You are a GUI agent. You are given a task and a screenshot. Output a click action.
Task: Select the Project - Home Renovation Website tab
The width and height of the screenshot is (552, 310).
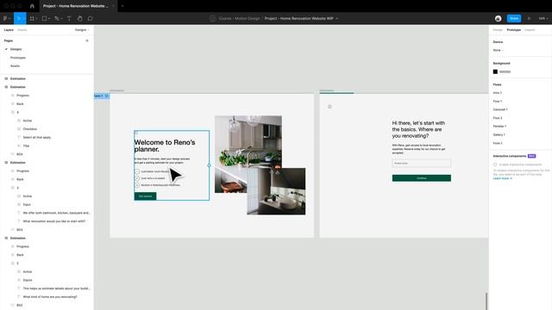(x=78, y=6)
